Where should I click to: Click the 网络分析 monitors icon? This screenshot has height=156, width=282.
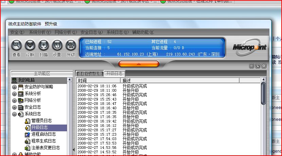point(21,101)
